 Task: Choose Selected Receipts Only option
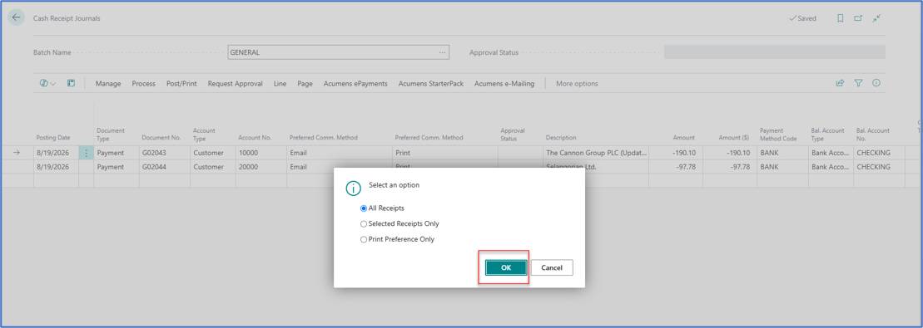click(363, 224)
